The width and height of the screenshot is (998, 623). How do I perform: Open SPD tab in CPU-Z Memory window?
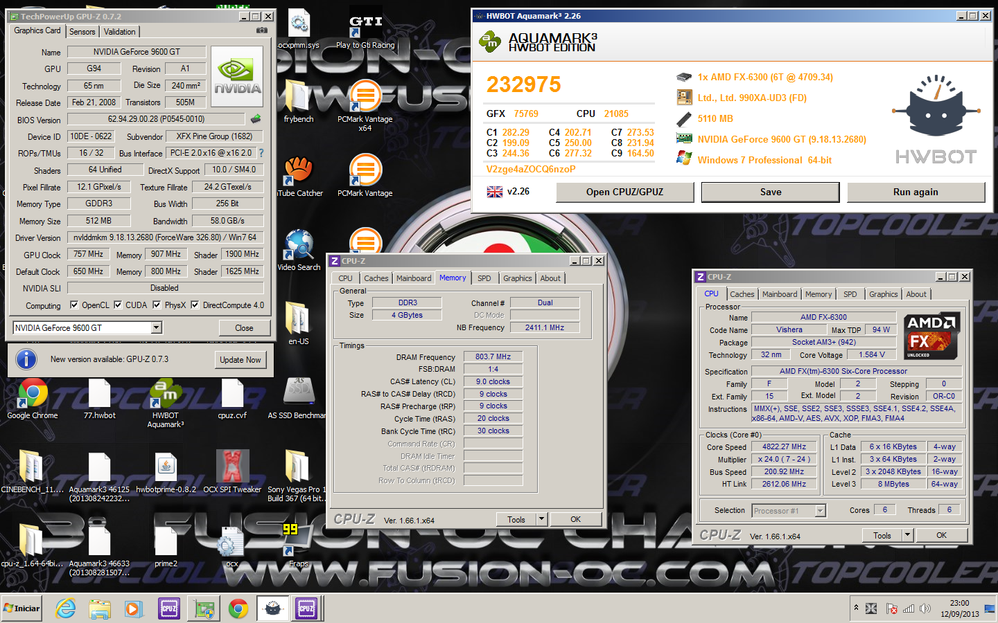(484, 278)
